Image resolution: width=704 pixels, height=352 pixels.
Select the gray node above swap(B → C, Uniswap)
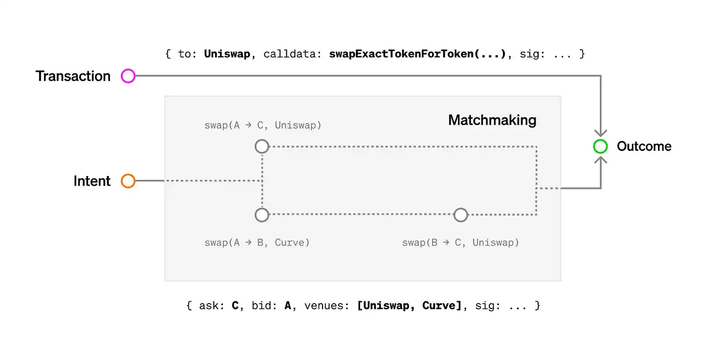point(461,215)
